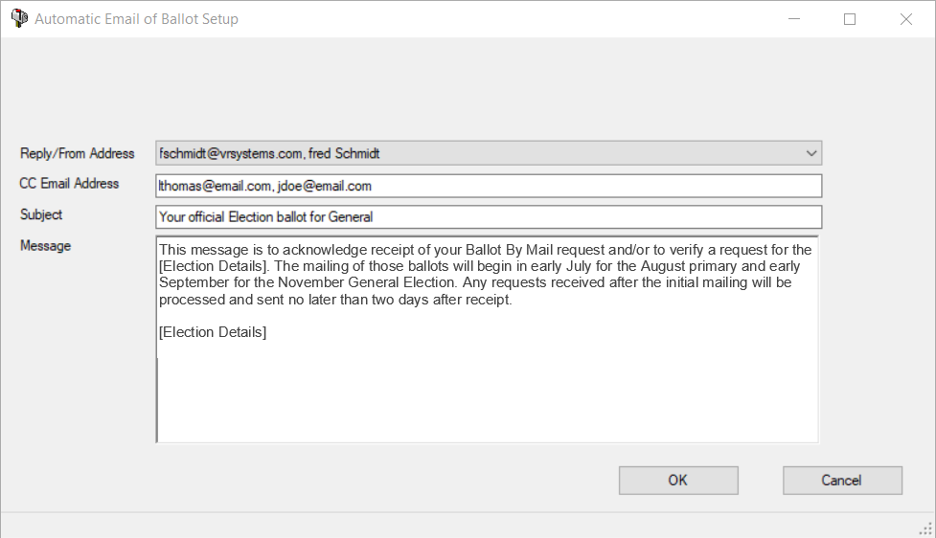Viewport: 936px width, 538px height.
Task: Minimize the Ballot Setup window
Action: pyautogui.click(x=794, y=19)
